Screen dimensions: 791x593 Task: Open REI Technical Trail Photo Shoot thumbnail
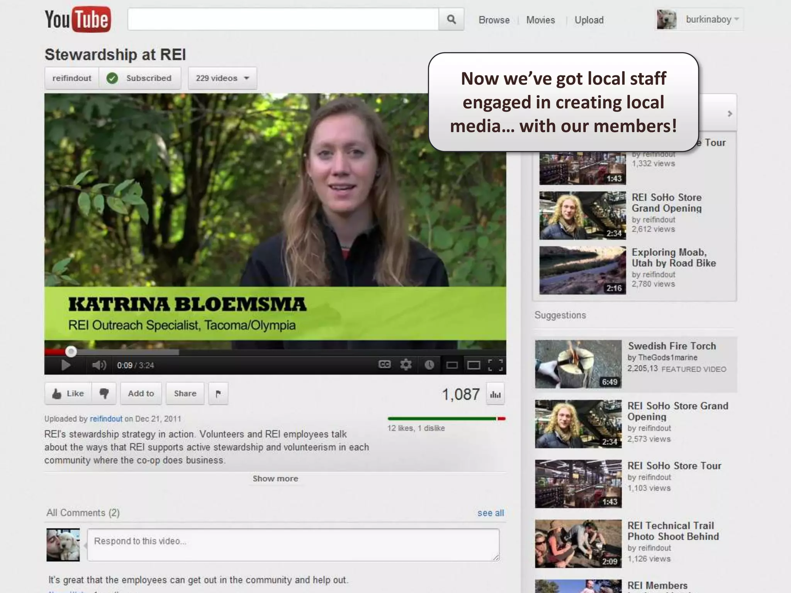[x=578, y=544]
